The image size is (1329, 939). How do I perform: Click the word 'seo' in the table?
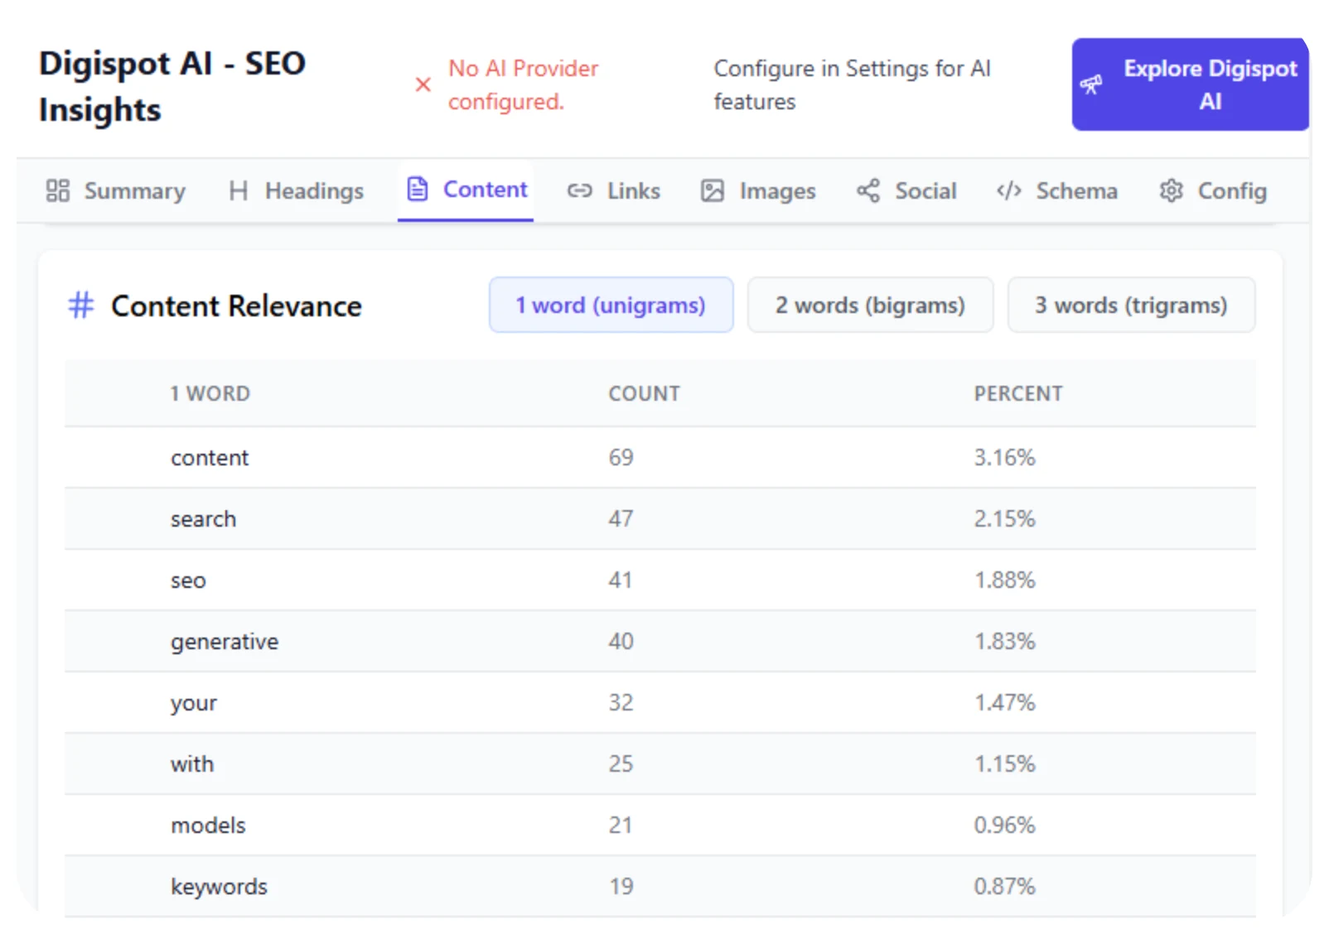(188, 580)
